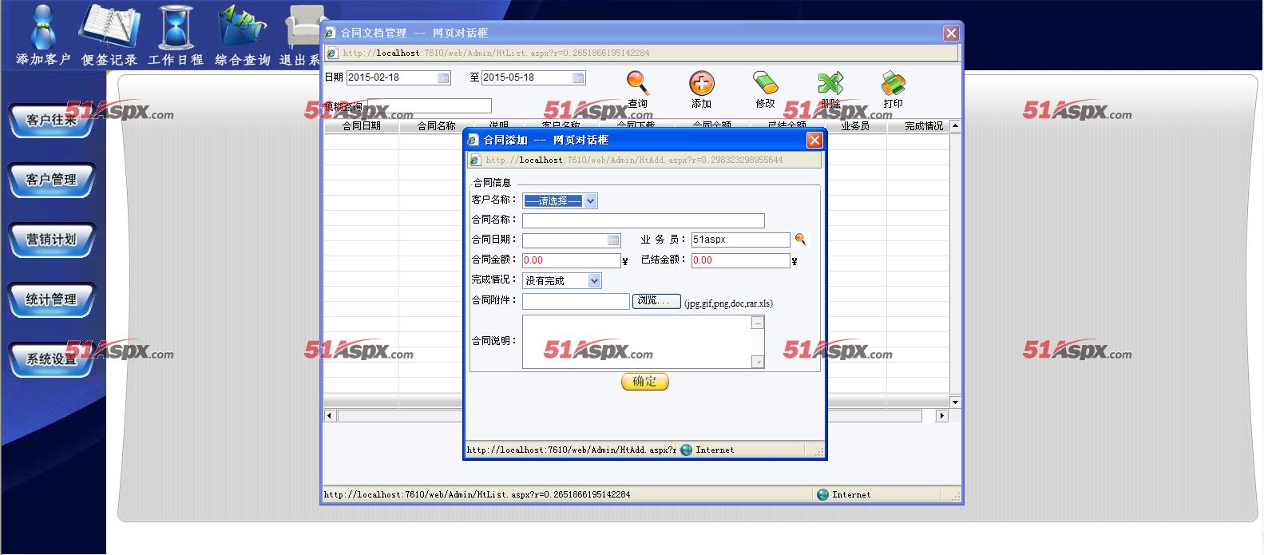
Task: Click the 已结金额 field showing 0.00
Action: [740, 260]
